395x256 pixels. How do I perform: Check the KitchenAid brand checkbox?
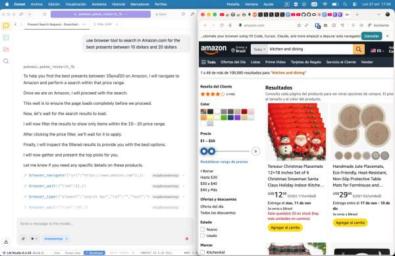click(x=202, y=252)
